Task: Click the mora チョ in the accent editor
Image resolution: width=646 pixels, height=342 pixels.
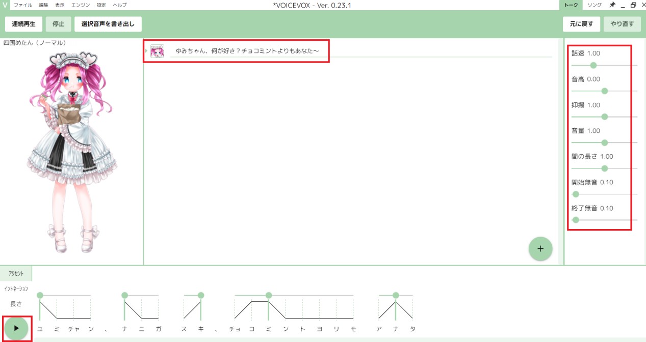Action: click(235, 329)
